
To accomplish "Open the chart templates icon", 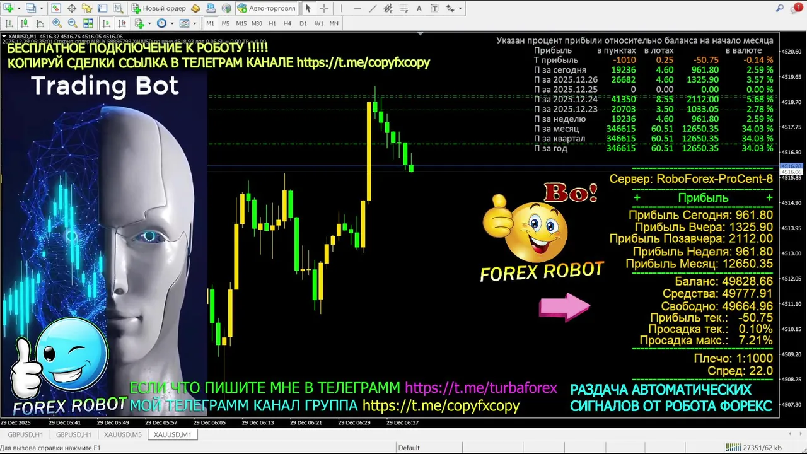I will 184,23.
